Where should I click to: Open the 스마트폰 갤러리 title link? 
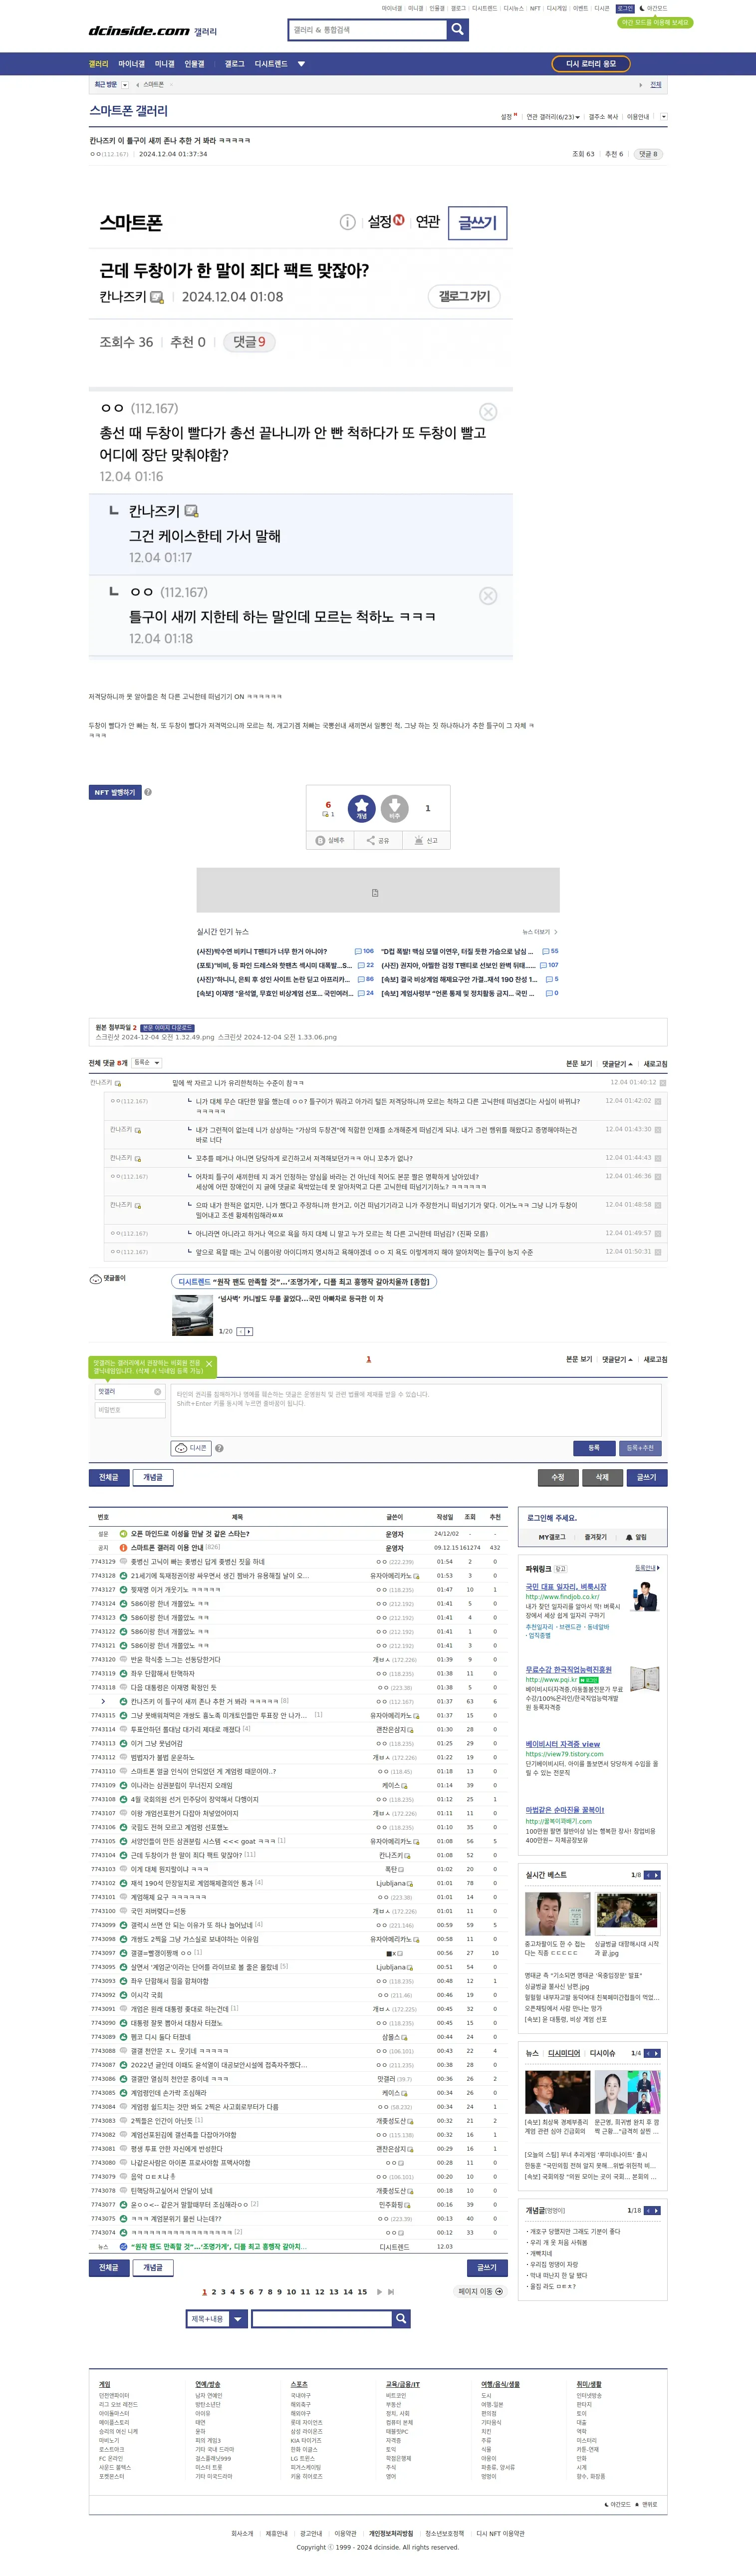pos(129,111)
